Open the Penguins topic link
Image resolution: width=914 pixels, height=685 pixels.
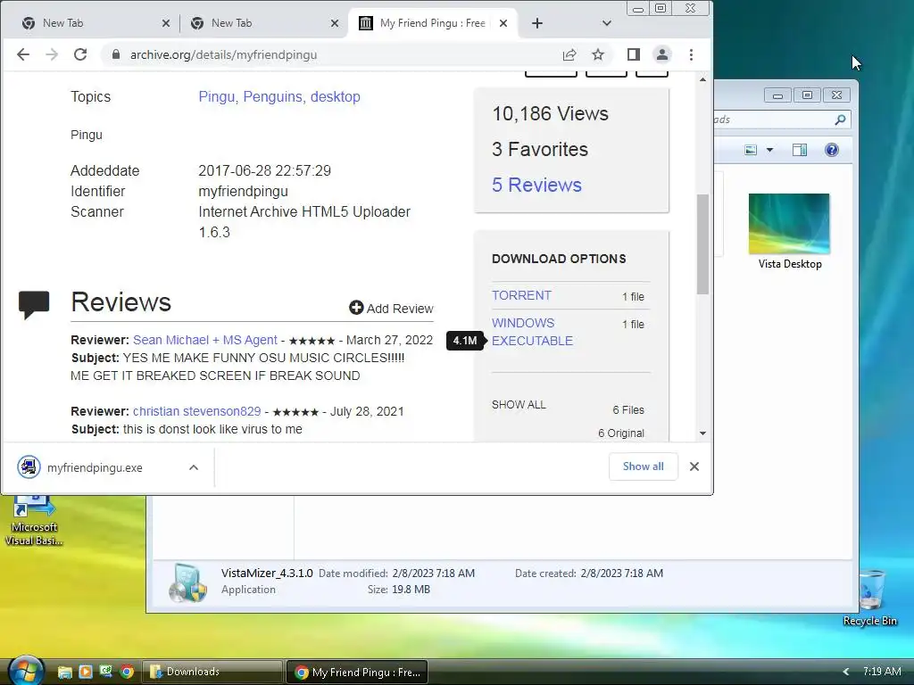(273, 96)
